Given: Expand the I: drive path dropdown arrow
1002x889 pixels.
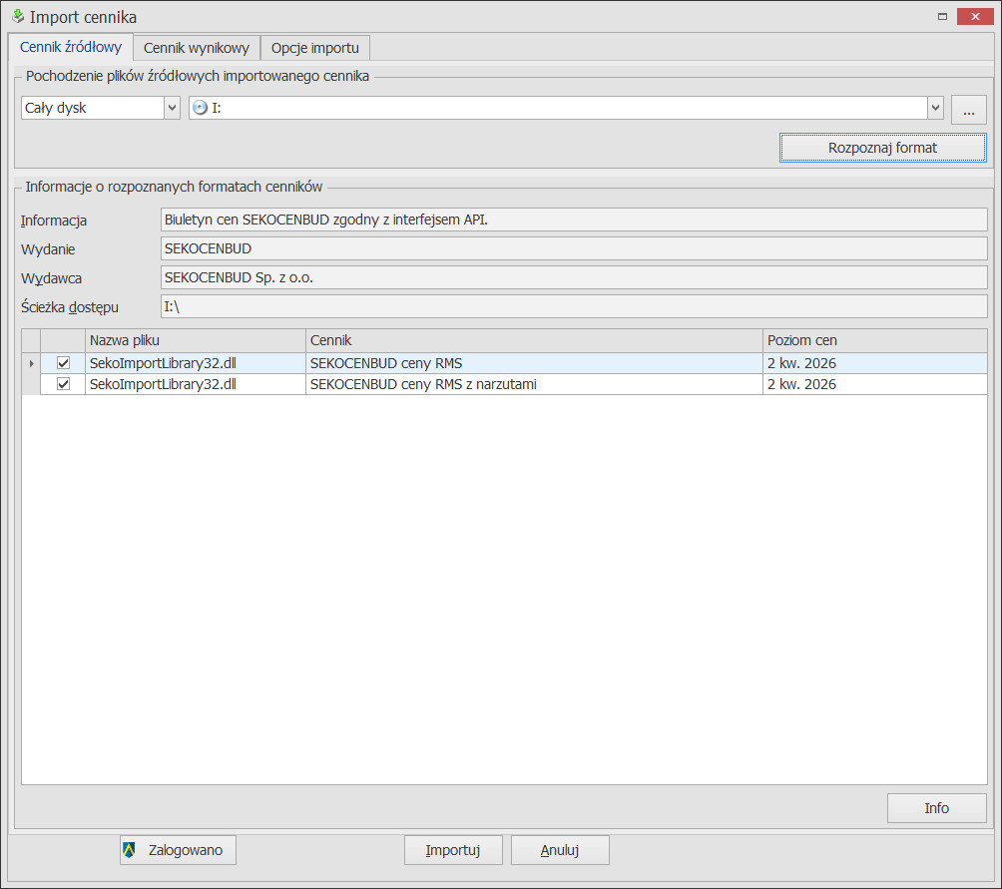Looking at the screenshot, I should [x=935, y=108].
